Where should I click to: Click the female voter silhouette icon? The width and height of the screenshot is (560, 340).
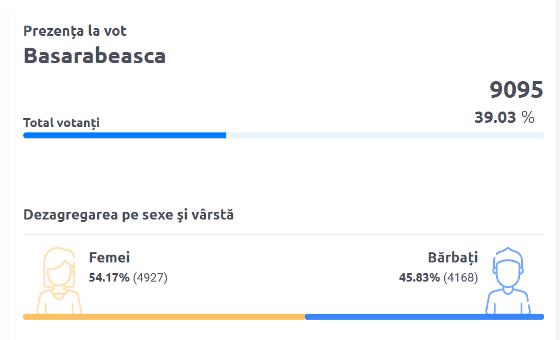coord(59,280)
